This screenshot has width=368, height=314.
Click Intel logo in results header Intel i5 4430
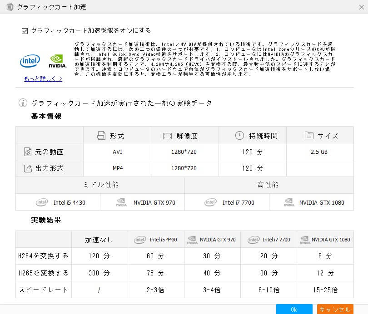140,240
